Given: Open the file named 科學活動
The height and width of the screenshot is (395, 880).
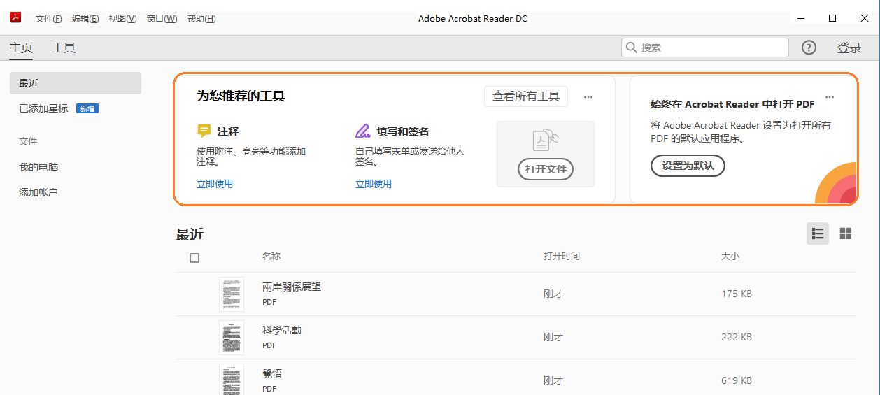Looking at the screenshot, I should 282,330.
